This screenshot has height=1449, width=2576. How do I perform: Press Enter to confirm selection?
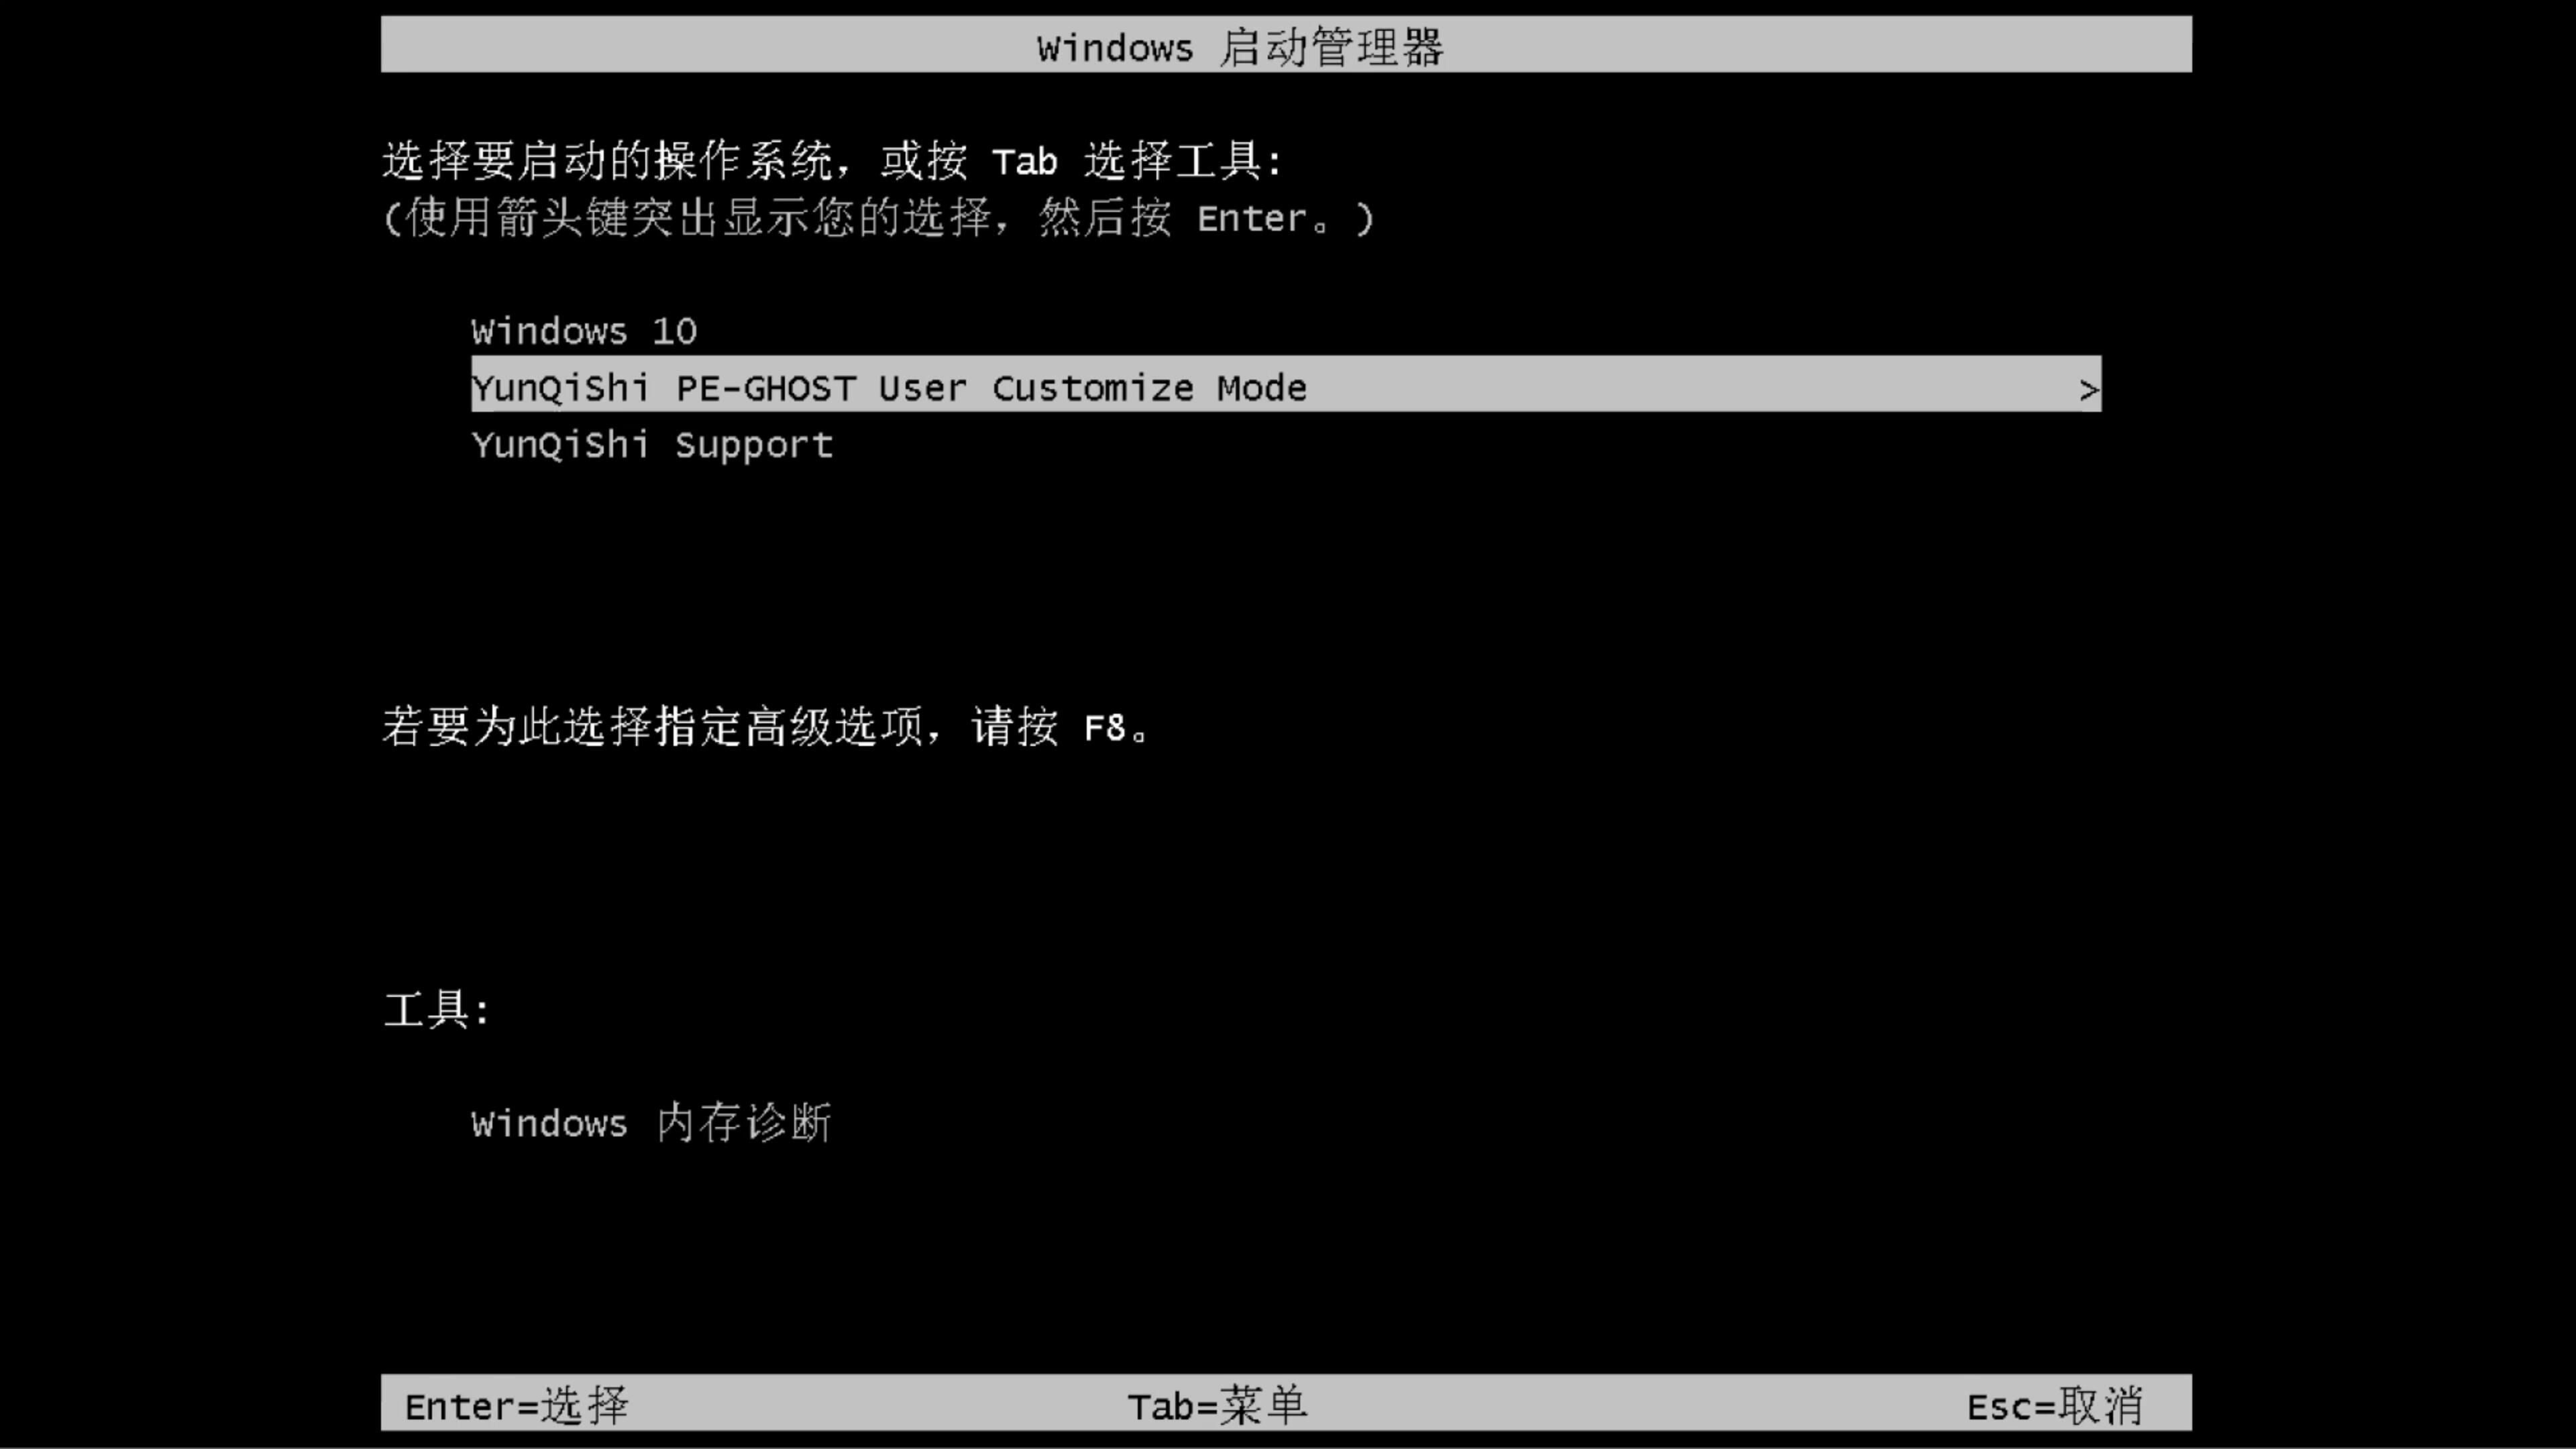[x=515, y=1405]
